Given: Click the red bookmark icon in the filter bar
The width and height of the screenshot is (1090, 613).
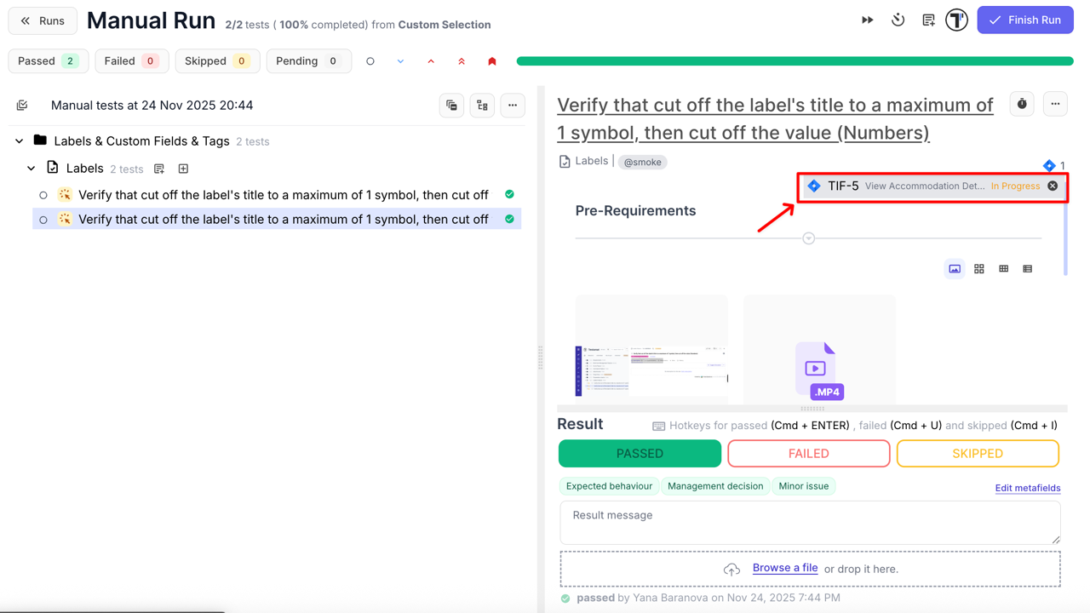Looking at the screenshot, I should pos(492,60).
